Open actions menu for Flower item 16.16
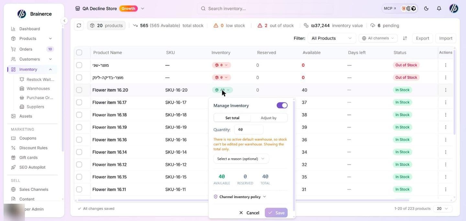The width and height of the screenshot is (466, 221). click(446, 140)
